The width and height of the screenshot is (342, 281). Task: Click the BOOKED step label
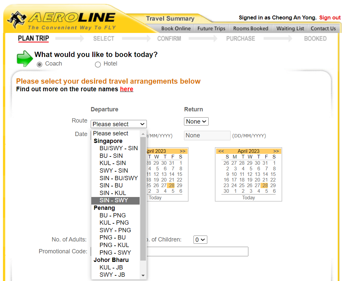click(315, 39)
